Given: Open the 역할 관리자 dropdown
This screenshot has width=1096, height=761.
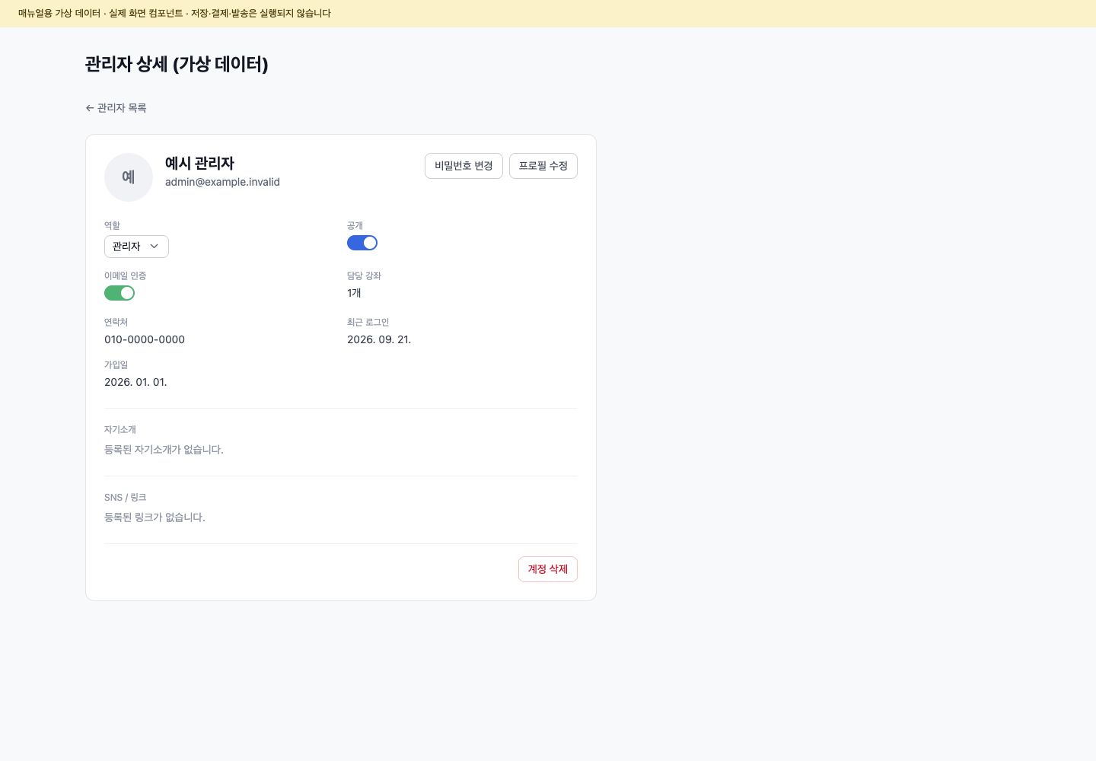Looking at the screenshot, I should (136, 247).
